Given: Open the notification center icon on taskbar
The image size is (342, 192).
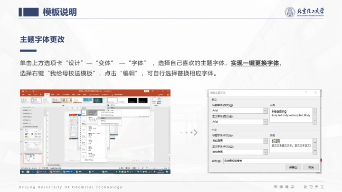Looking at the screenshot, I should coord(167,172).
